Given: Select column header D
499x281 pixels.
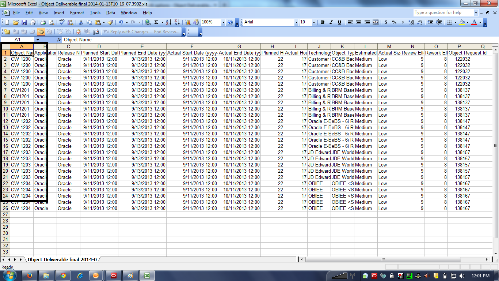Looking at the screenshot, I should point(99,46).
